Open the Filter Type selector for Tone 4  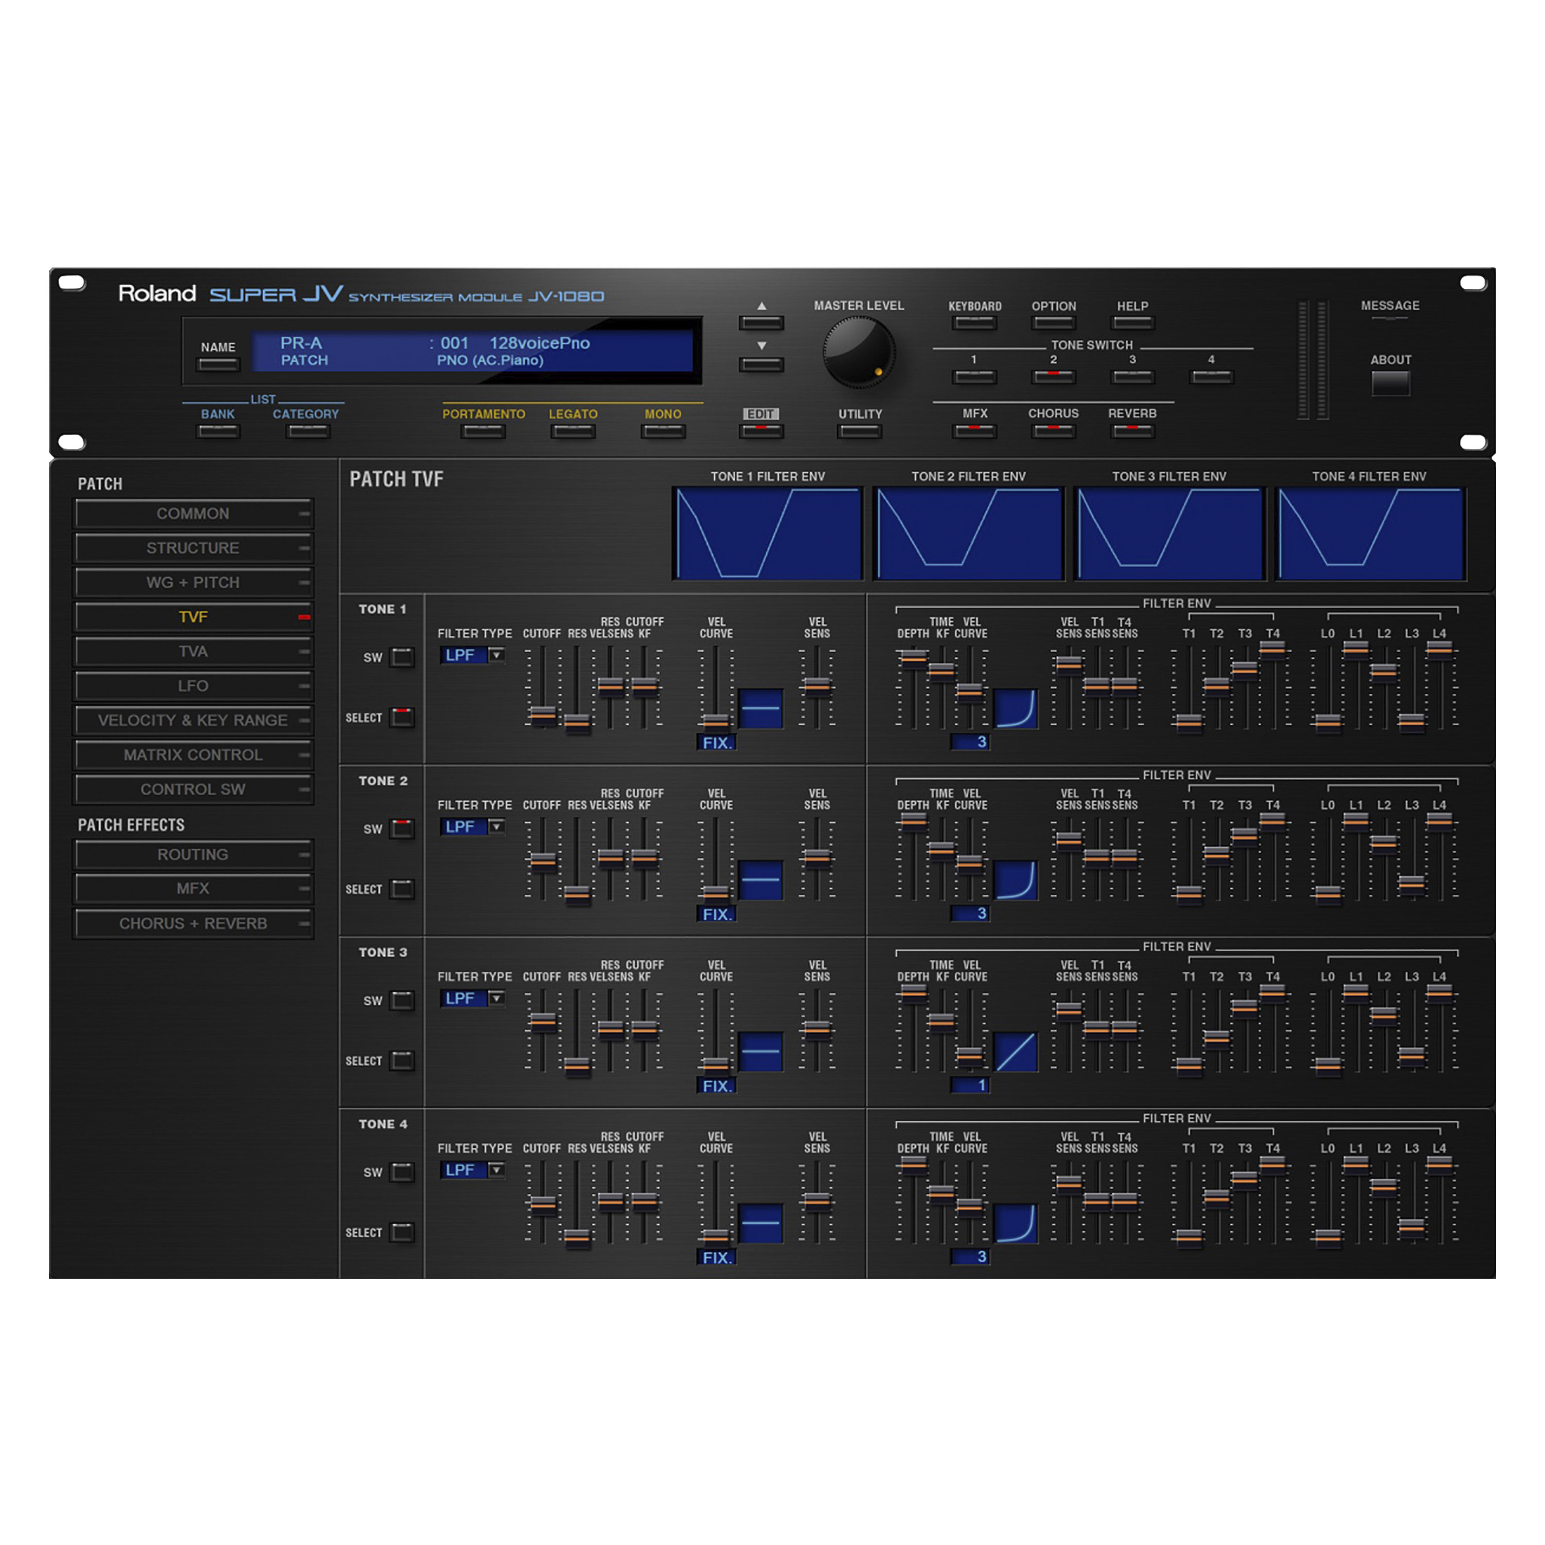473,1170
